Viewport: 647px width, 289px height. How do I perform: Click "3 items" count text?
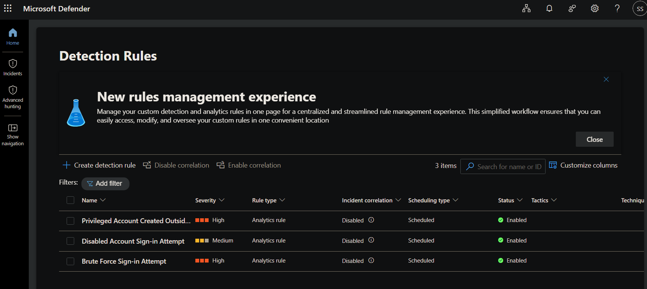tap(446, 165)
